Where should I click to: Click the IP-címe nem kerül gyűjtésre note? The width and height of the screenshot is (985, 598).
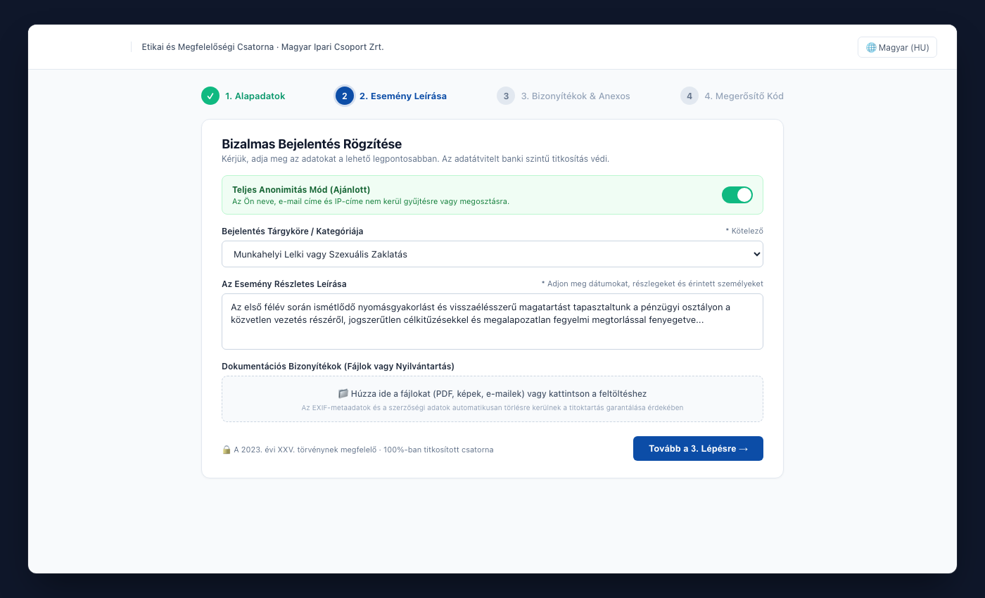371,201
